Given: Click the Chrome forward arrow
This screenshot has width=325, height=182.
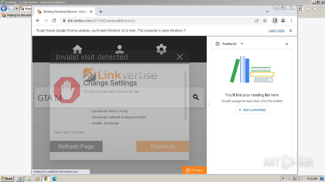Looking at the screenshot, I should [46, 21].
